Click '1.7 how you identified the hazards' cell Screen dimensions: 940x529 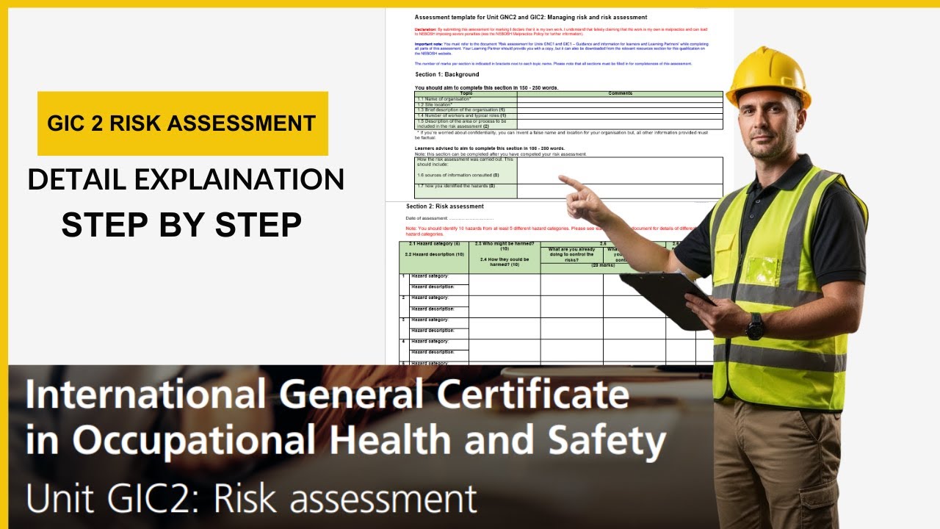tap(466, 191)
